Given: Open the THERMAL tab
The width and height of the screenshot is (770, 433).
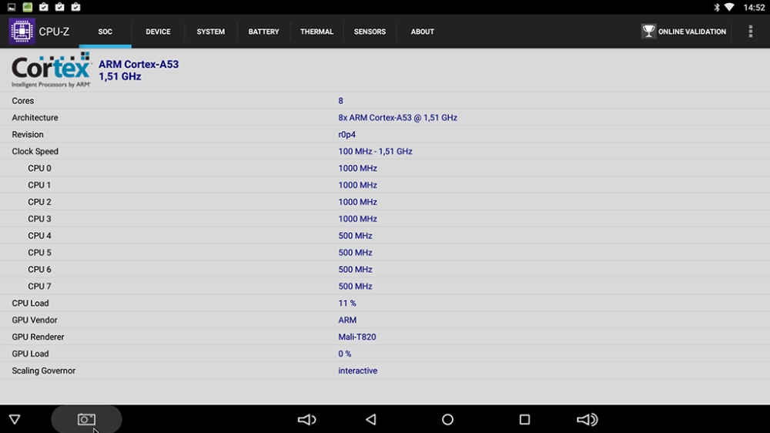Looking at the screenshot, I should click(316, 32).
